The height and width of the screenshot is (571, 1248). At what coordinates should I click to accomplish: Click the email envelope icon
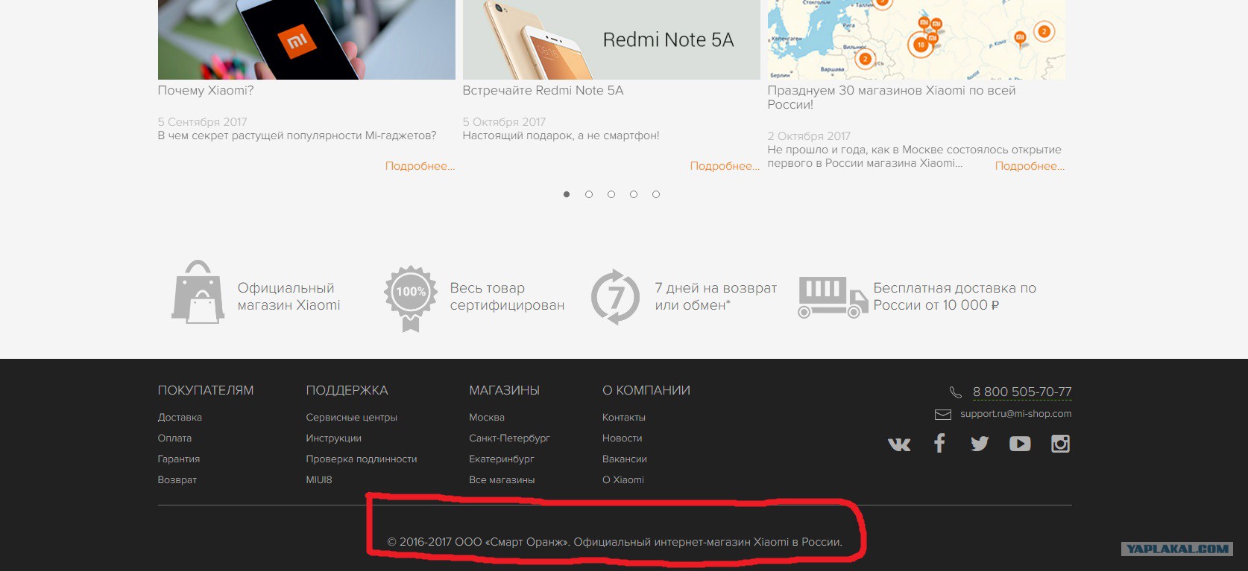pos(943,414)
